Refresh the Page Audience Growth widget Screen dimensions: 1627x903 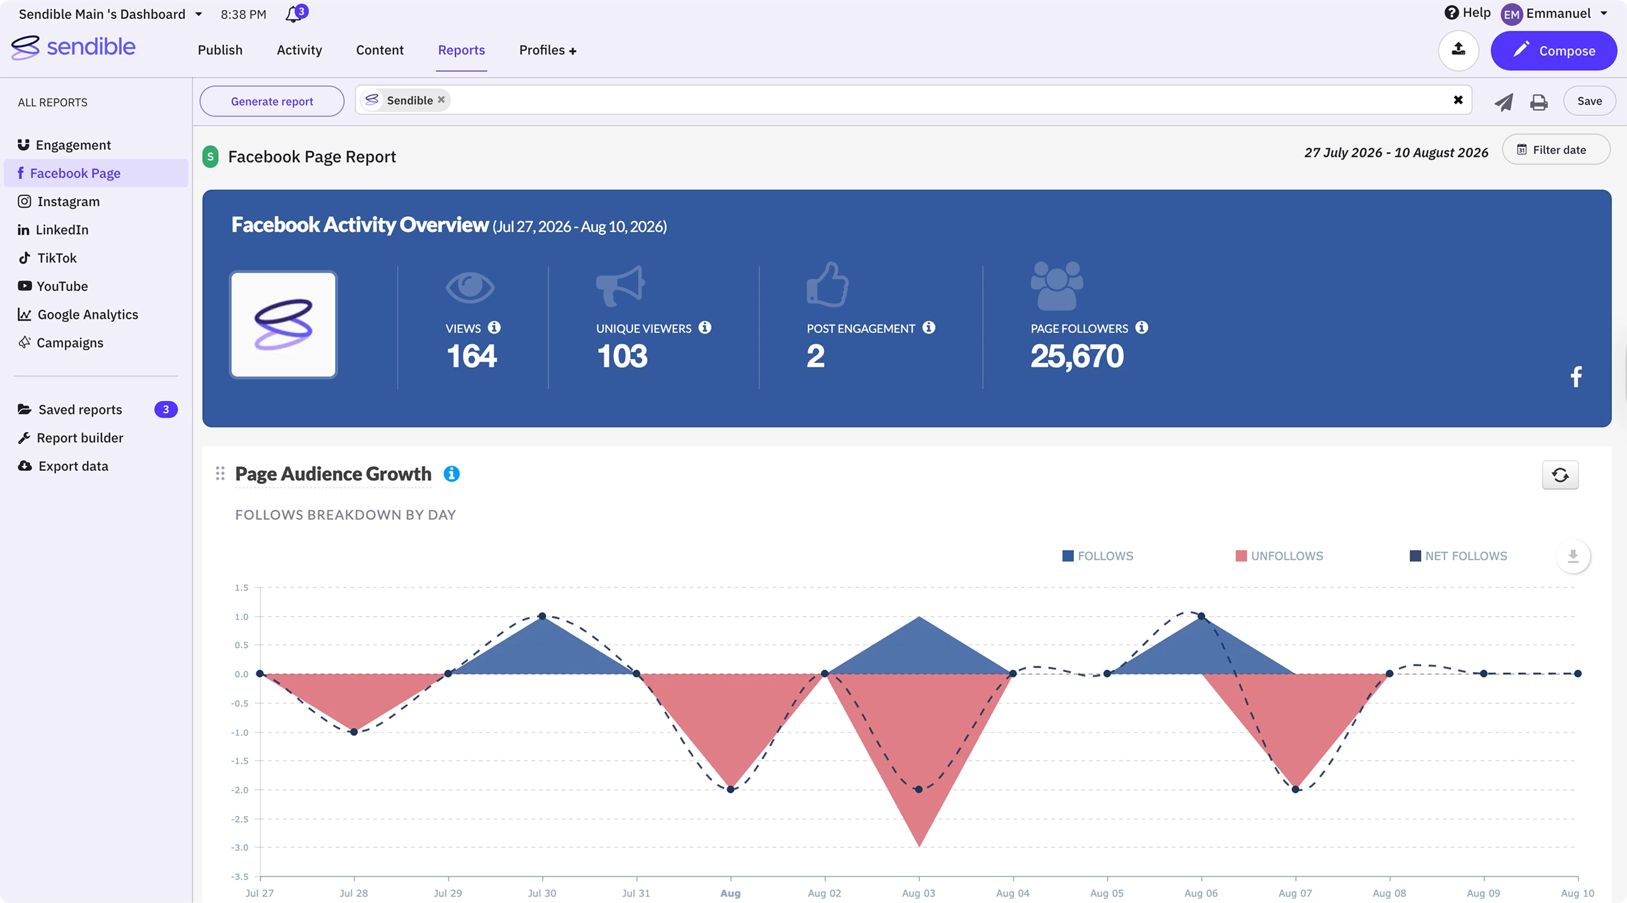pos(1560,475)
